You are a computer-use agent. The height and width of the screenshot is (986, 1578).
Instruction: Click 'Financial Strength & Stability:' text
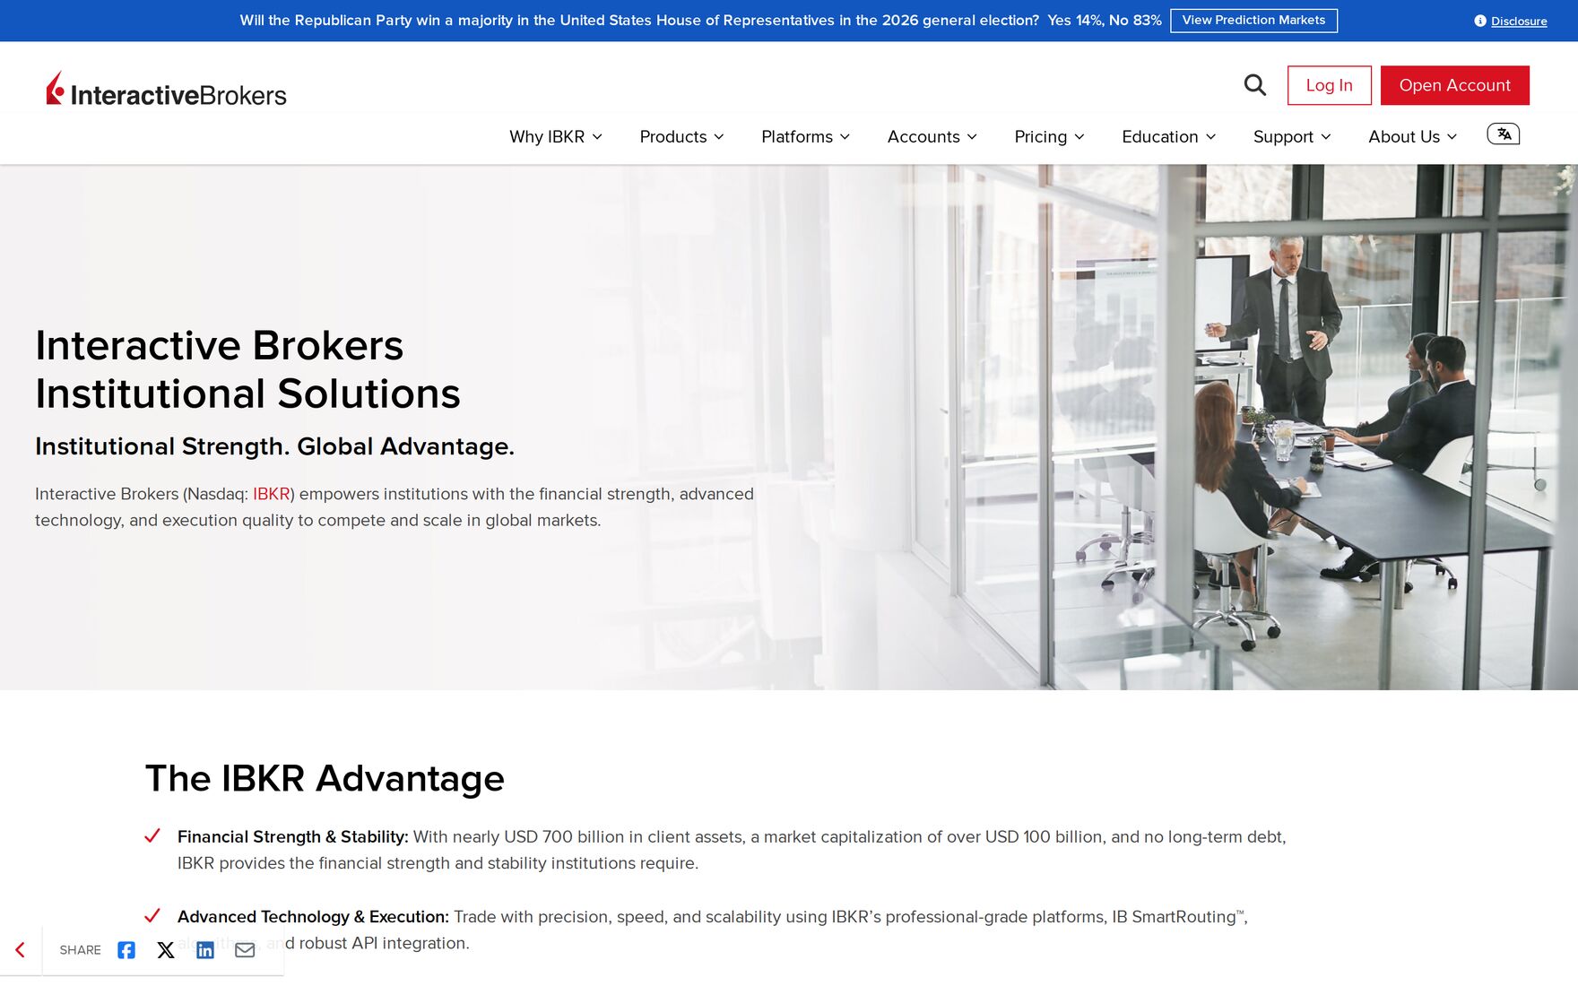292,836
